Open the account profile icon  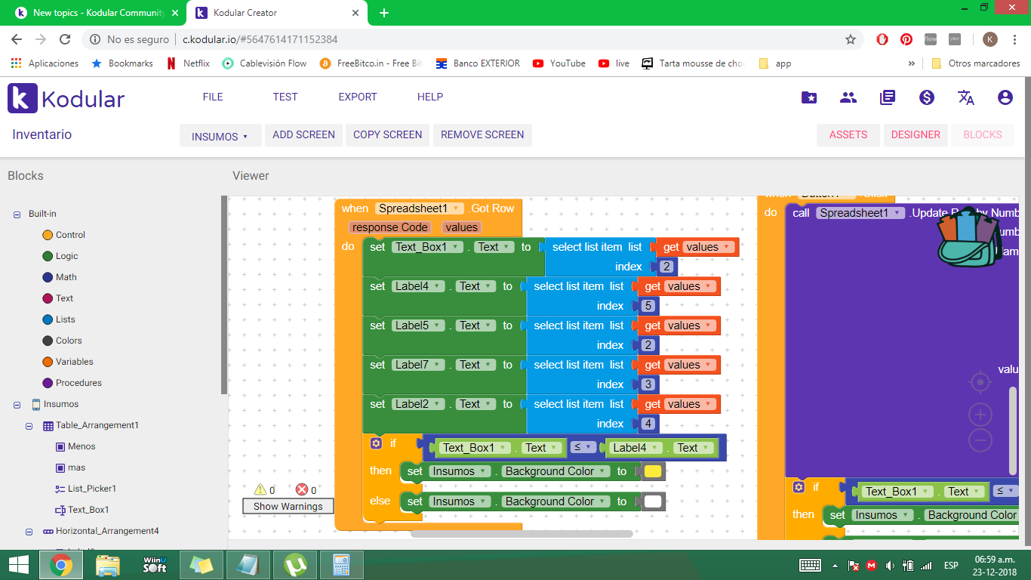tap(1005, 97)
